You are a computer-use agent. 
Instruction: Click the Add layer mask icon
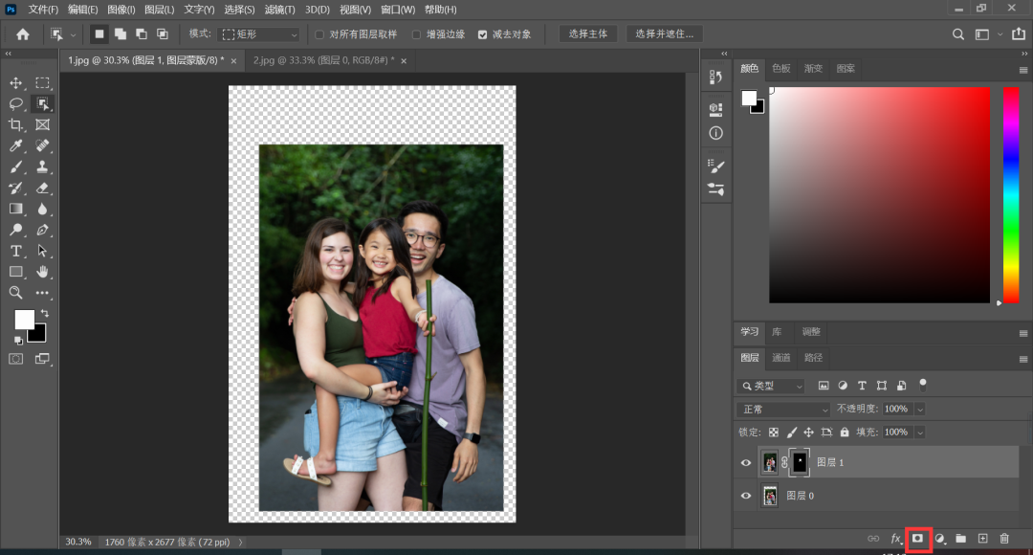point(917,539)
